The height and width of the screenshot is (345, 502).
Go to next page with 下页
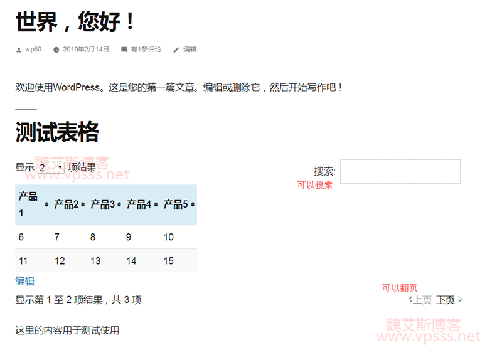[x=446, y=300]
